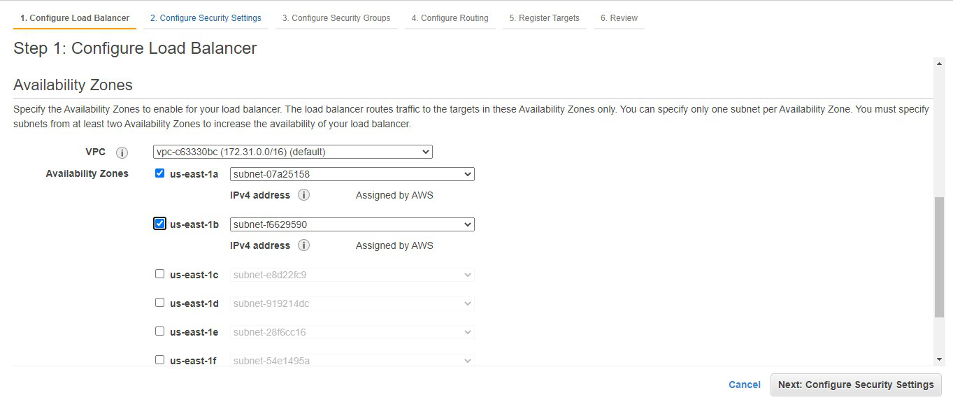Uncheck the us-east-1a availability zone
953x409 pixels.
click(x=159, y=173)
